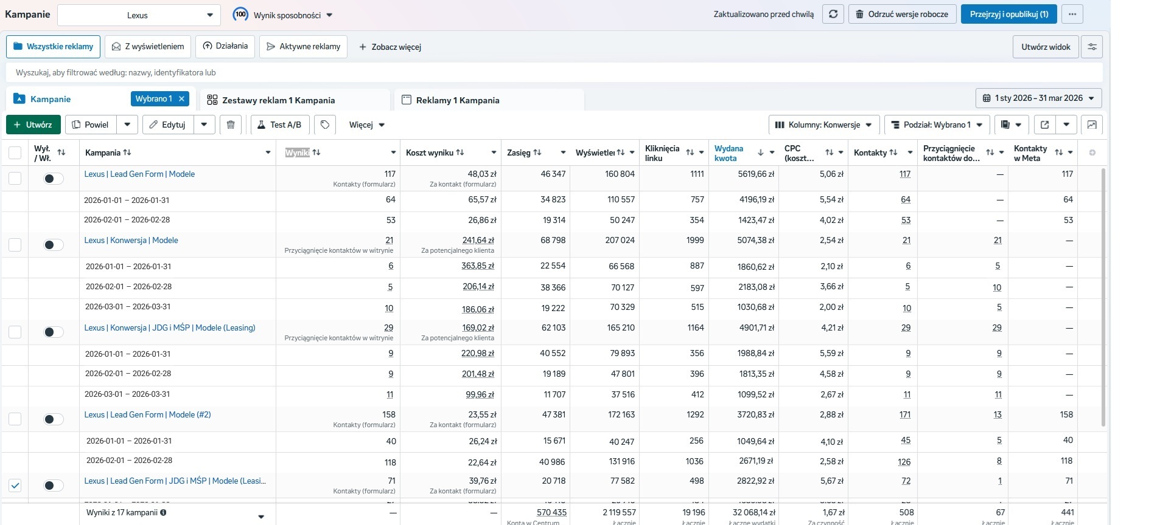This screenshot has width=1163, height=525.
Task: Open the Edytuj dropdown arrow
Action: coord(204,125)
